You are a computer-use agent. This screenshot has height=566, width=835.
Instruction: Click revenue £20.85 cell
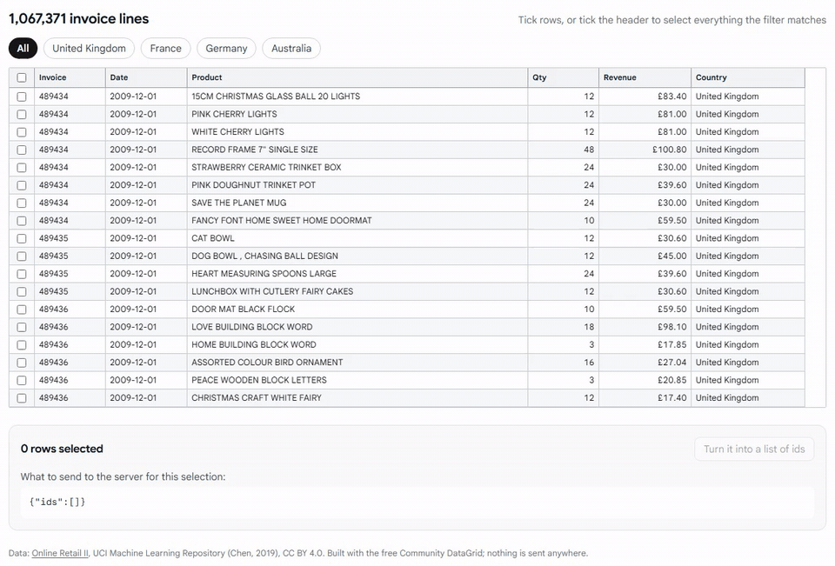645,380
